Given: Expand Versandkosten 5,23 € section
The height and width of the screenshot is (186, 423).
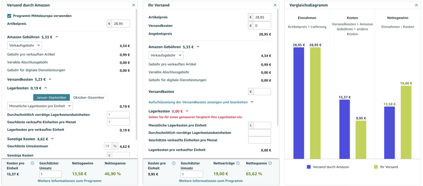Looking at the screenshot, I should coord(50,79).
